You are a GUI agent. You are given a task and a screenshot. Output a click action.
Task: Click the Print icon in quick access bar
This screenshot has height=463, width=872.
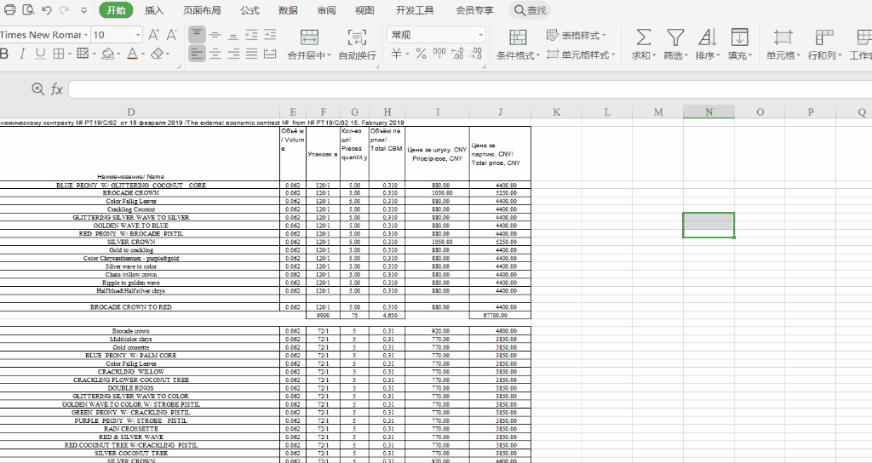point(10,10)
